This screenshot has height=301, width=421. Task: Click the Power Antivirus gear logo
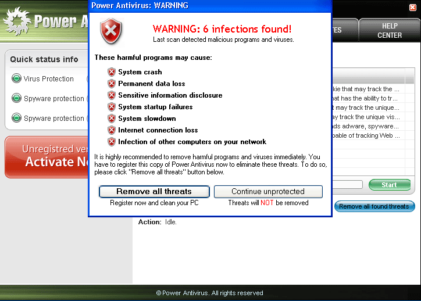coord(16,22)
